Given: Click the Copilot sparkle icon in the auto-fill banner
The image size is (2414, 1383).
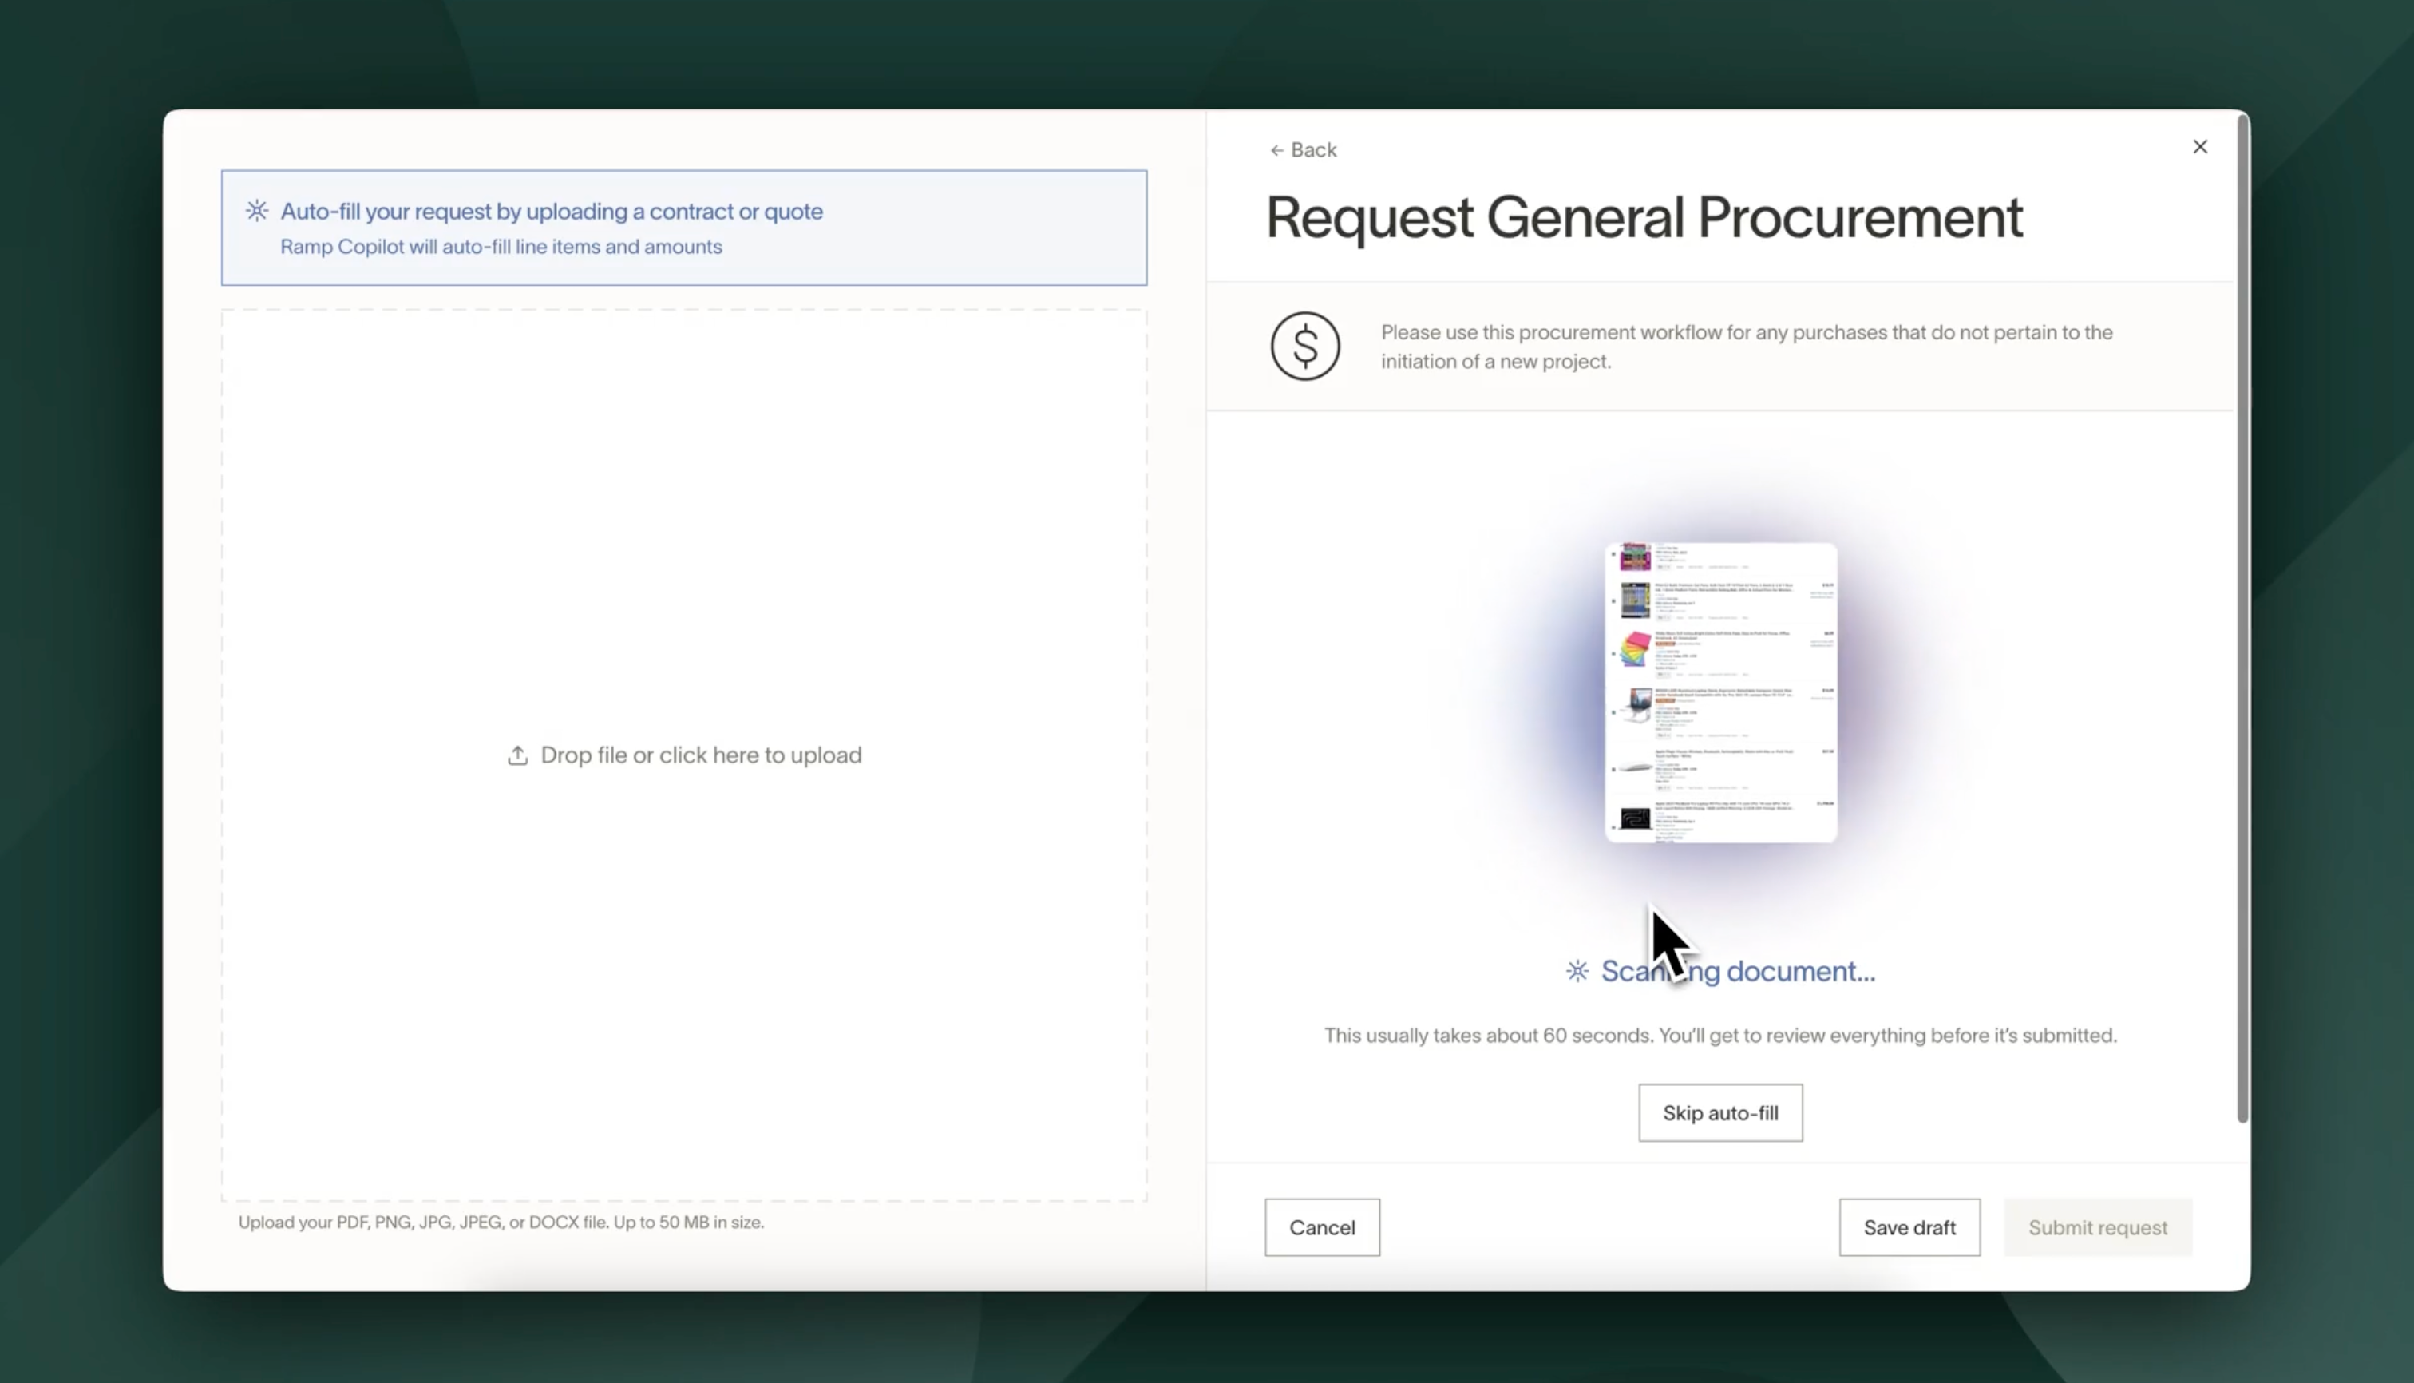Looking at the screenshot, I should pos(256,211).
